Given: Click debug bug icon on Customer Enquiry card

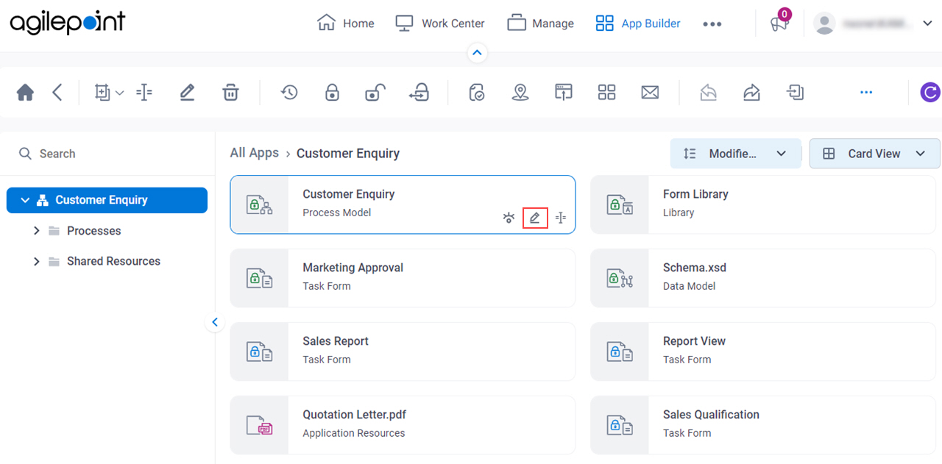Looking at the screenshot, I should point(509,218).
